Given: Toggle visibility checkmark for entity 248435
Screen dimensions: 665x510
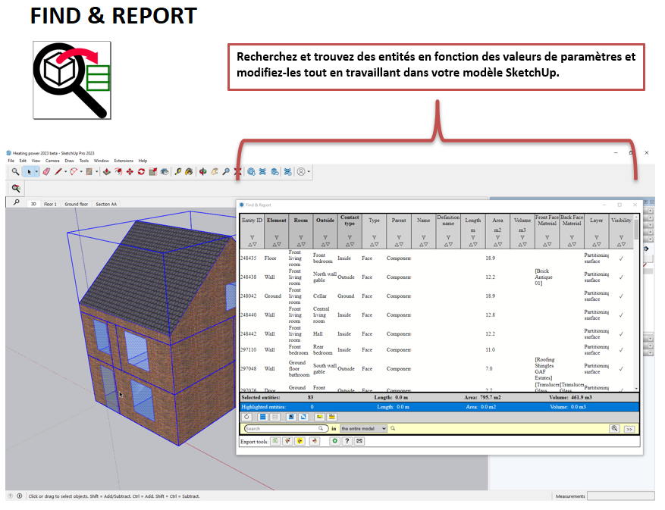Looking at the screenshot, I should pyautogui.click(x=621, y=258).
